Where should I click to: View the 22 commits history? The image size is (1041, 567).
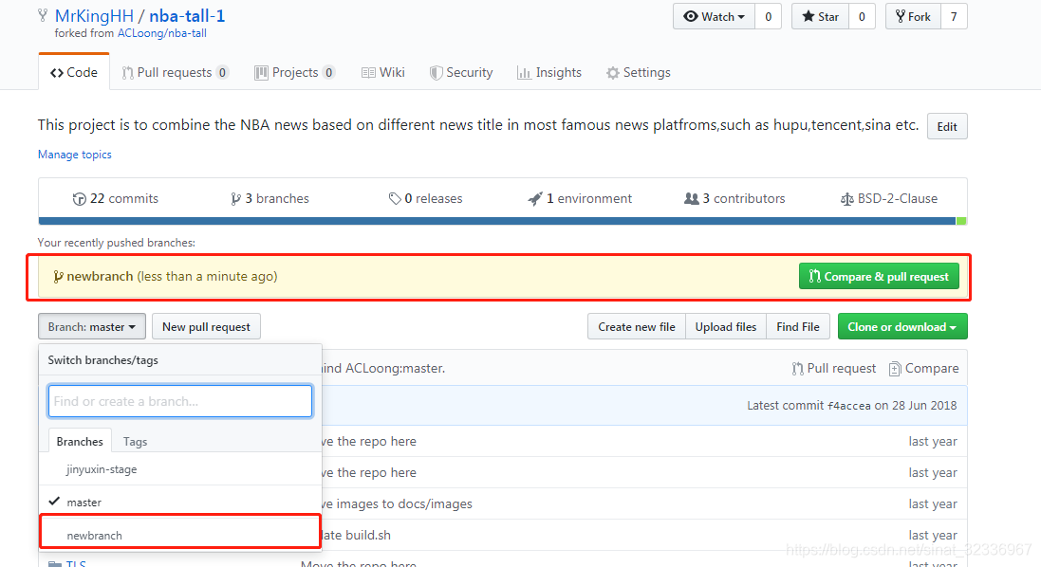(116, 198)
